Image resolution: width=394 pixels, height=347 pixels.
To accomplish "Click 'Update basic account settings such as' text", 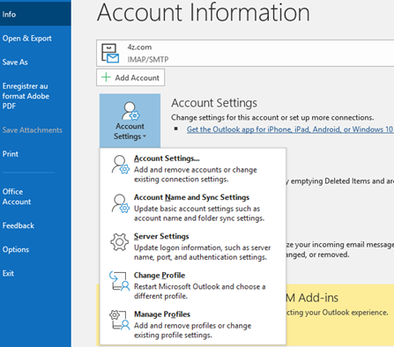I will point(197,209).
